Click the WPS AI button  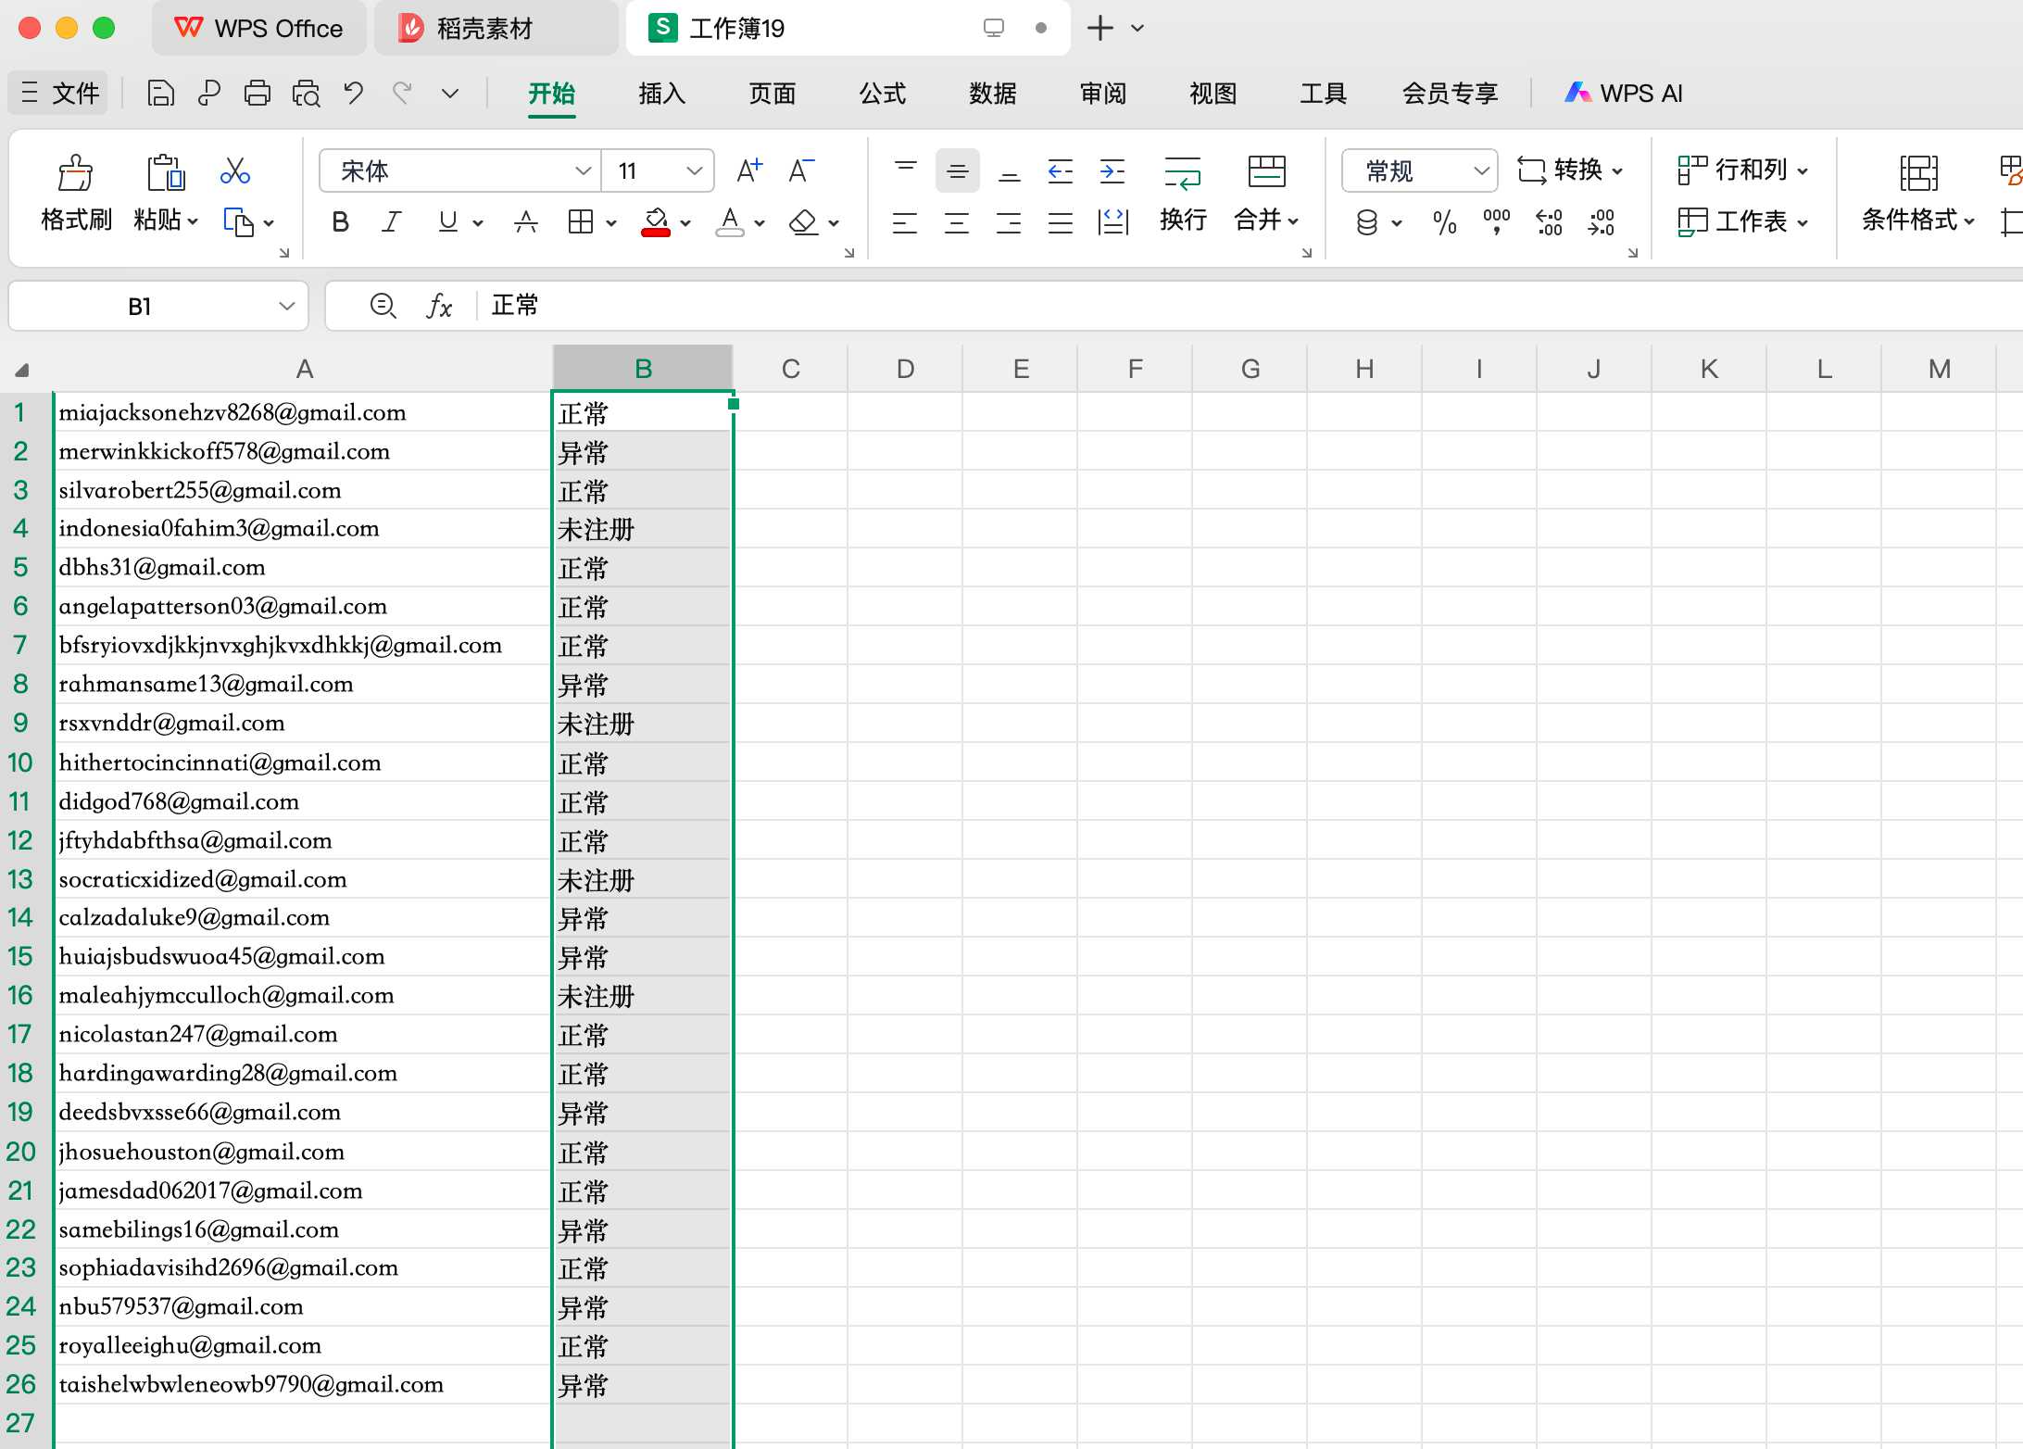coord(1624,93)
